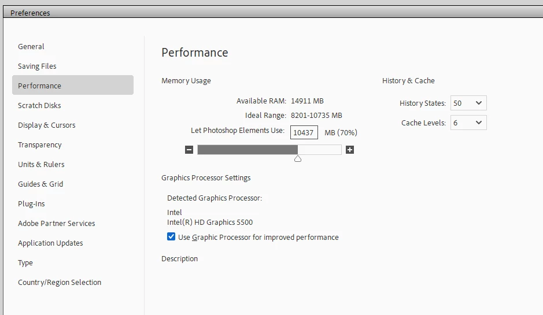The width and height of the screenshot is (543, 315).
Task: Open the Saving Files preferences
Action: [37, 66]
